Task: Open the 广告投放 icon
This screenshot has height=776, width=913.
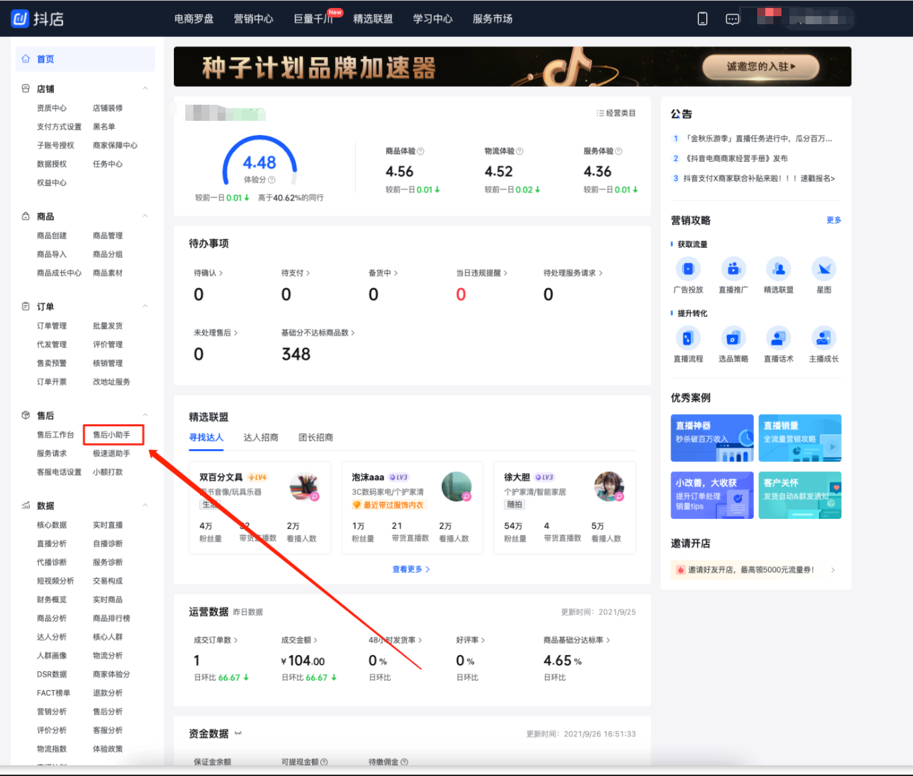Action: click(688, 269)
